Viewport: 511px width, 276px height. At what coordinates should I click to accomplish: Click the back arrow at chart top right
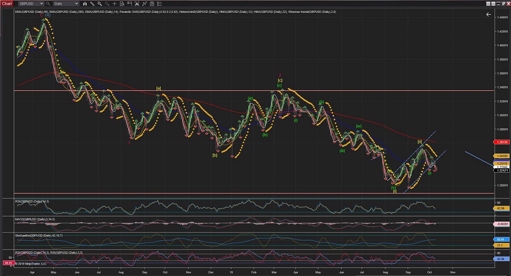click(x=489, y=14)
